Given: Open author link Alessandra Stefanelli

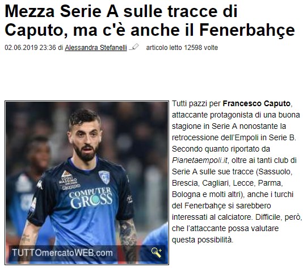Looking at the screenshot, I should point(96,47).
